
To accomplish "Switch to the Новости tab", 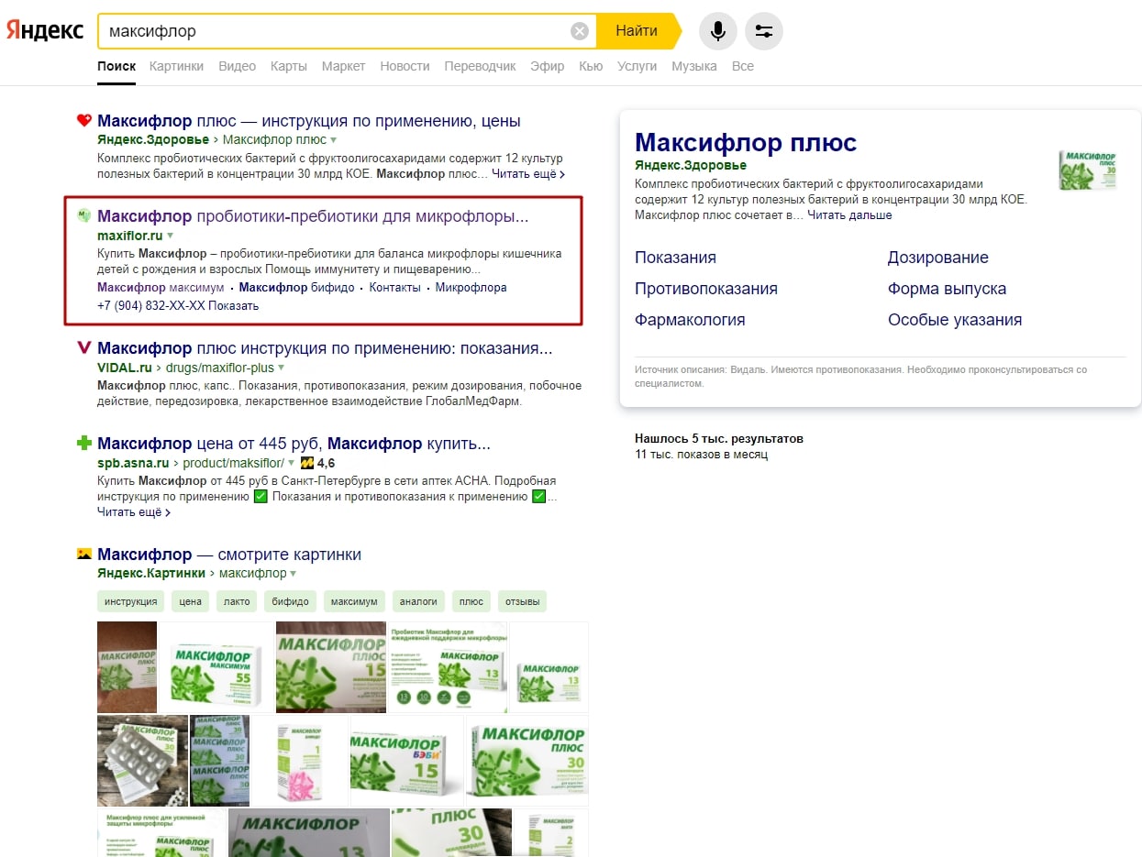I will [405, 66].
